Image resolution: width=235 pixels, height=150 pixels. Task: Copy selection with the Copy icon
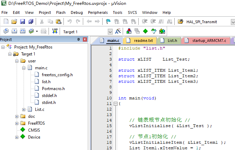[50, 21]
